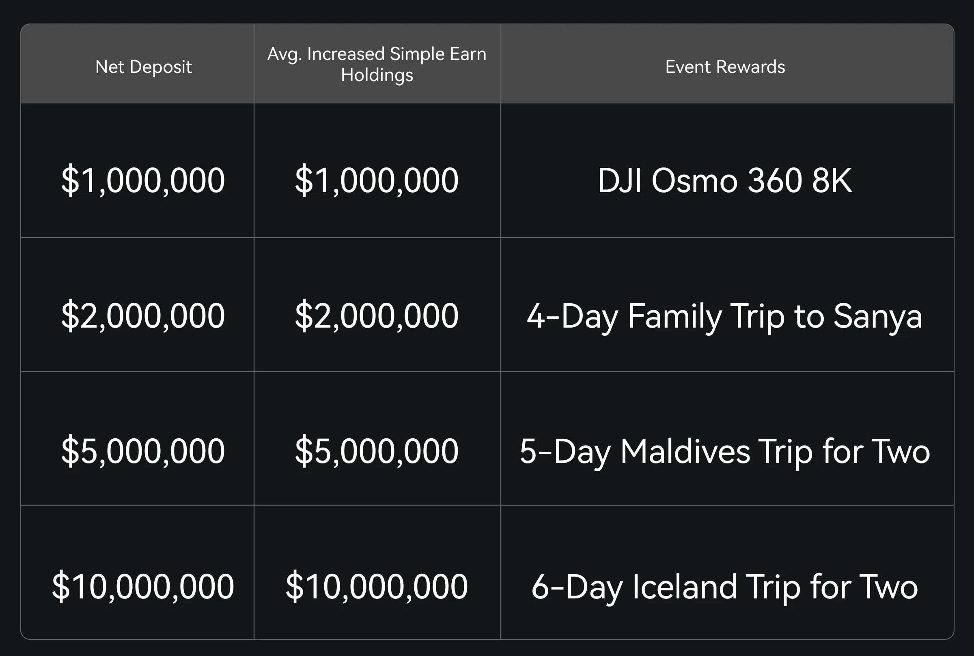Click the $2,000,000 Net Deposit cell
This screenshot has height=656, width=974.
143,315
